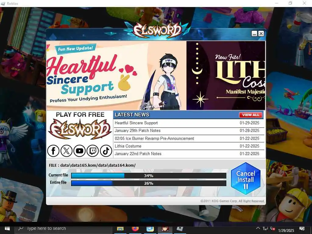Image resolution: width=312 pixels, height=234 pixels.
Task: Click the LATEST NEWS header
Action: (132, 115)
